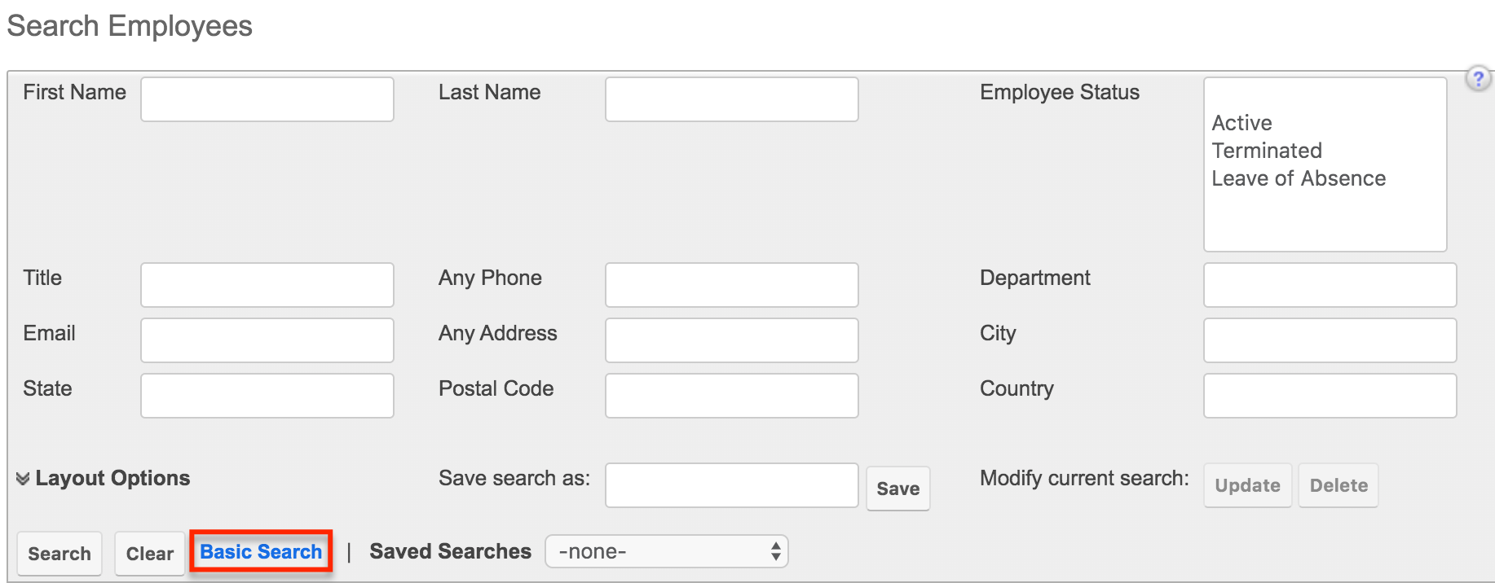This screenshot has width=1495, height=583.
Task: Select 'Terminated' employee status
Action: [1266, 150]
